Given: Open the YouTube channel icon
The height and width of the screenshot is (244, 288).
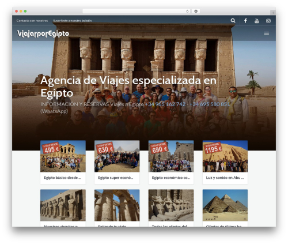Looking at the screenshot, I should (x=257, y=21).
